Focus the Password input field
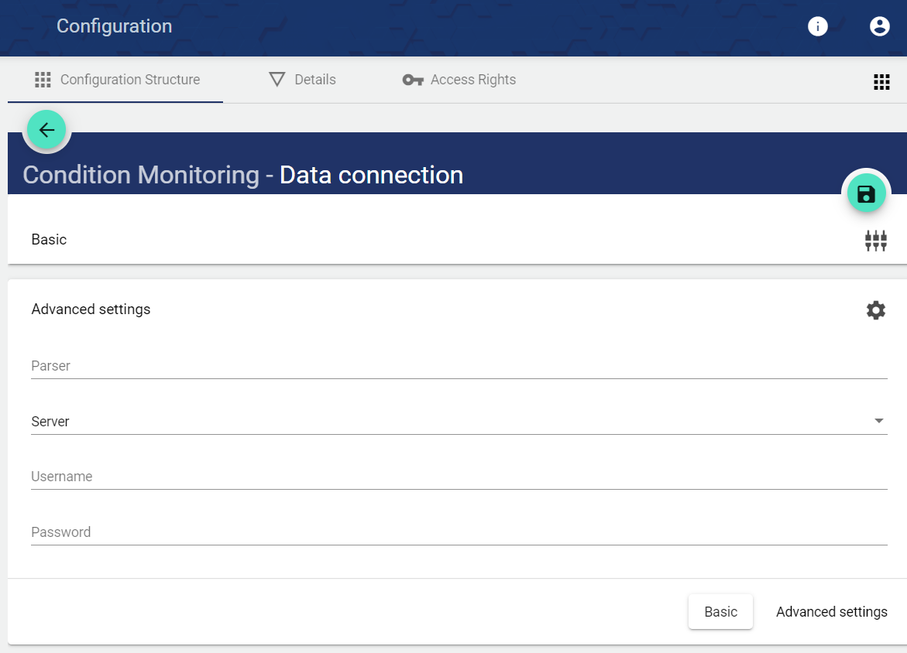 [x=459, y=532]
